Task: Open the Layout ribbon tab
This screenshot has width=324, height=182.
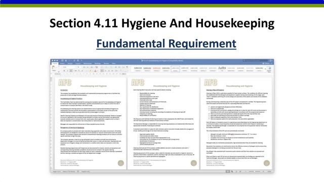Action: (x=78, y=64)
